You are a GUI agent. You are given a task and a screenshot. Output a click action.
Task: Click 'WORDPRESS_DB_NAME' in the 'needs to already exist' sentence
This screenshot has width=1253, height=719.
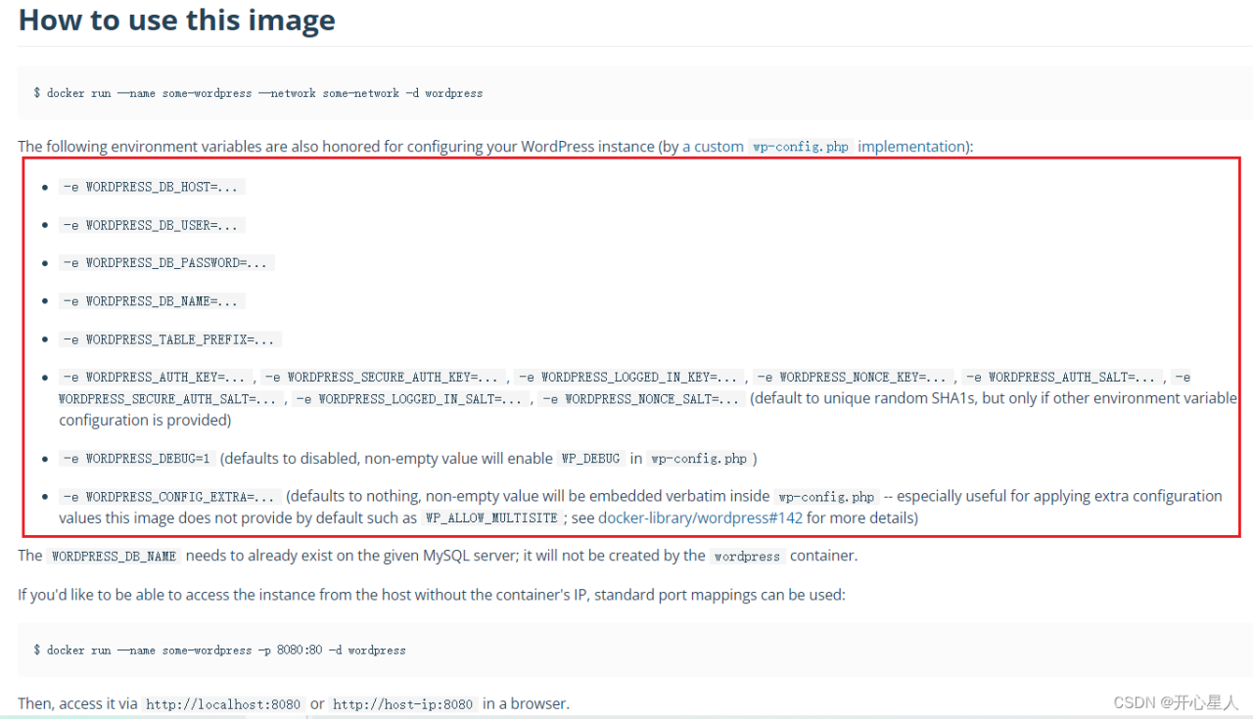pyautogui.click(x=115, y=557)
